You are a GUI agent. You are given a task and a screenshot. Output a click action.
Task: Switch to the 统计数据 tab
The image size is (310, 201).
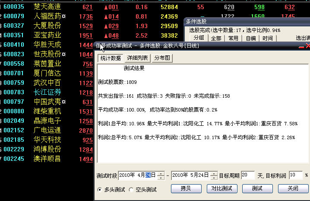click(x=111, y=58)
